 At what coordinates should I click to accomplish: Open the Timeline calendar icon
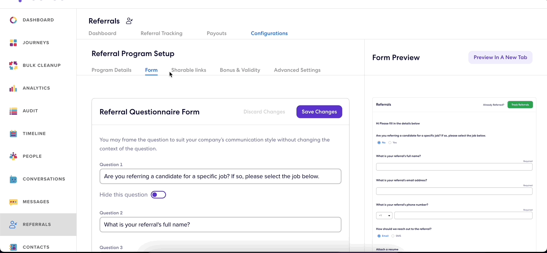13,134
